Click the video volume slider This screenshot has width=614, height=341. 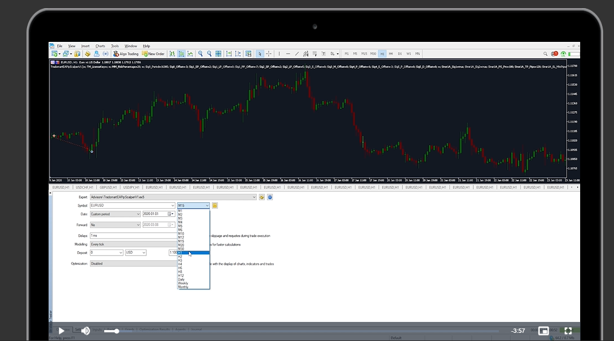(x=111, y=331)
